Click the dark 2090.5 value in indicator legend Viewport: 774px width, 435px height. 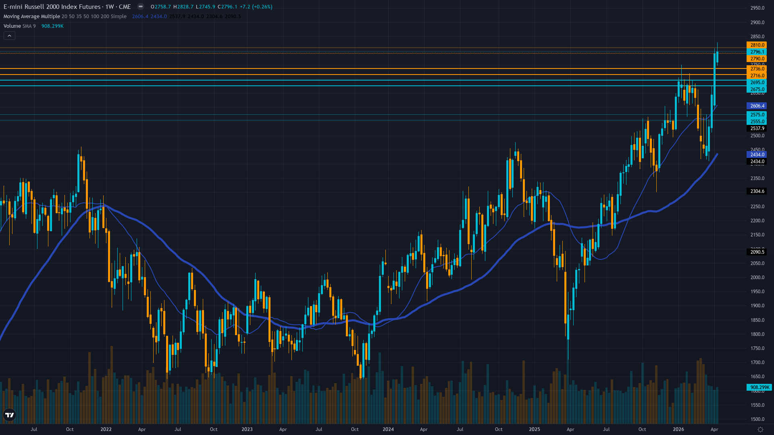coord(233,17)
